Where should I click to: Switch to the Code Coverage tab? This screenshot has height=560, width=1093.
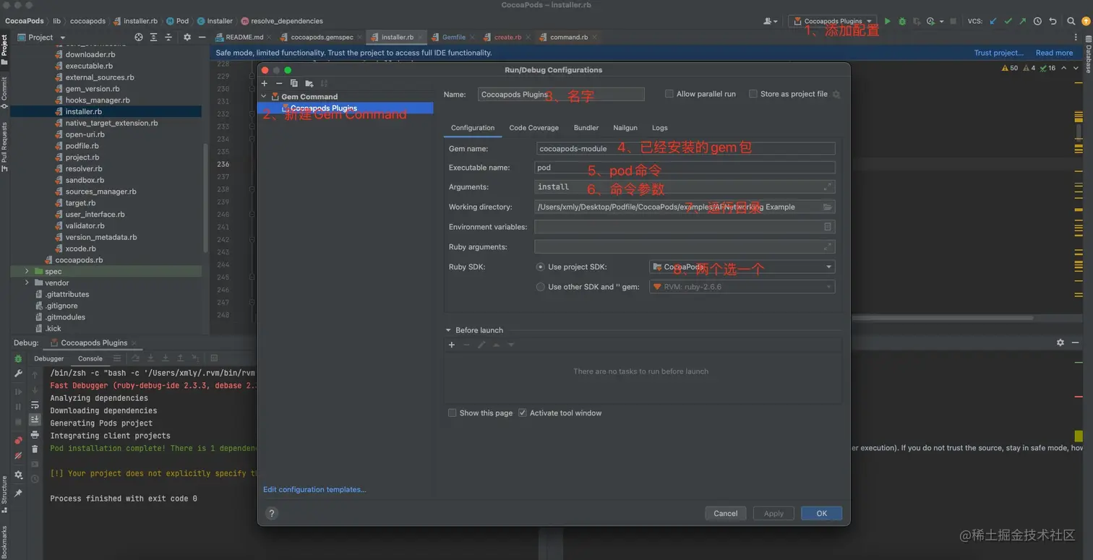[533, 128]
